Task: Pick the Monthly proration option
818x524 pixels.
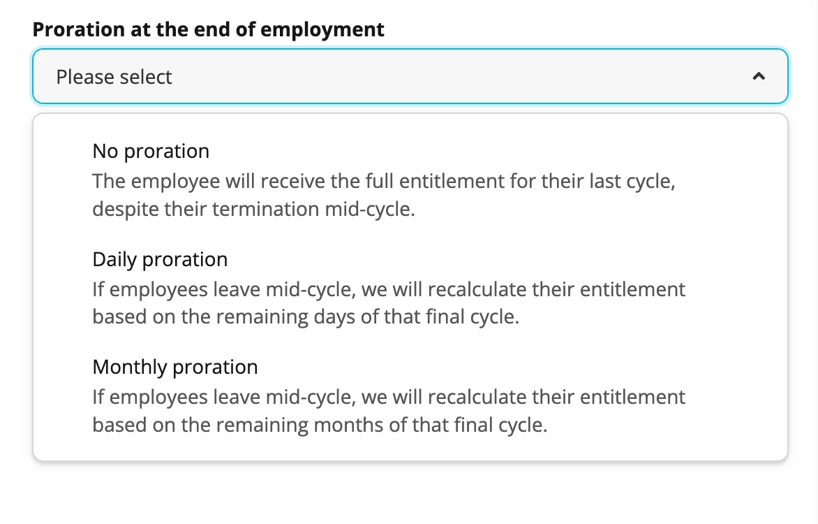Action: point(410,396)
